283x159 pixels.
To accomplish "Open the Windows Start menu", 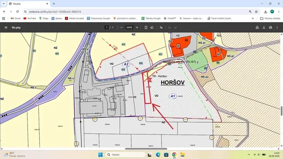I will click(x=100, y=155).
